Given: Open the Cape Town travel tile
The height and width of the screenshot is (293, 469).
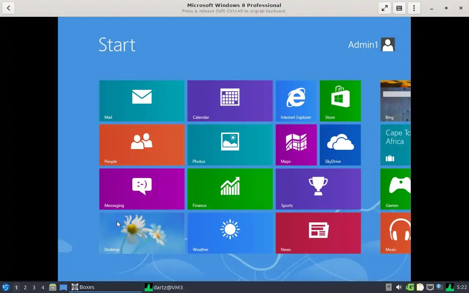Looking at the screenshot, I should [395, 145].
